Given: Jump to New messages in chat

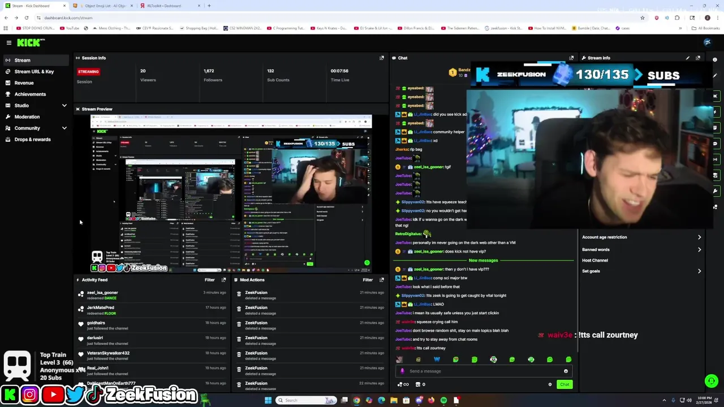Looking at the screenshot, I should coord(483,261).
